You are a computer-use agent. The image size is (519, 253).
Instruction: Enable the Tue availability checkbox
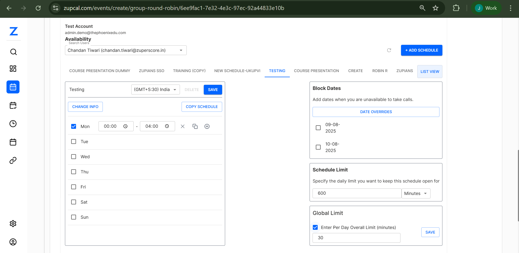point(74,141)
